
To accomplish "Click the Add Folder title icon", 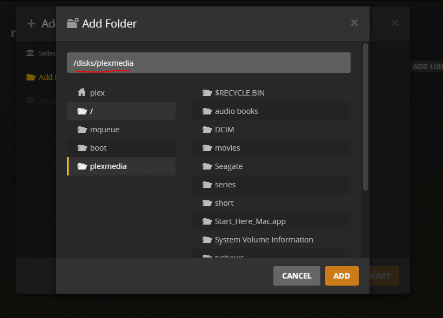I will coord(72,23).
